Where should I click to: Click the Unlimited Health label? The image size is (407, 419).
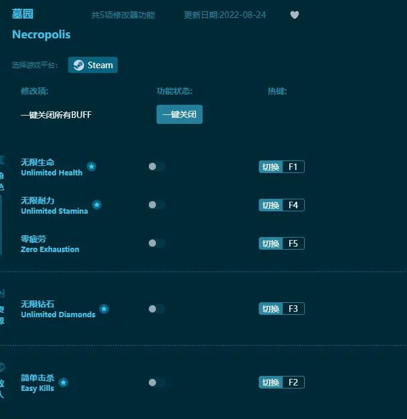52,172
